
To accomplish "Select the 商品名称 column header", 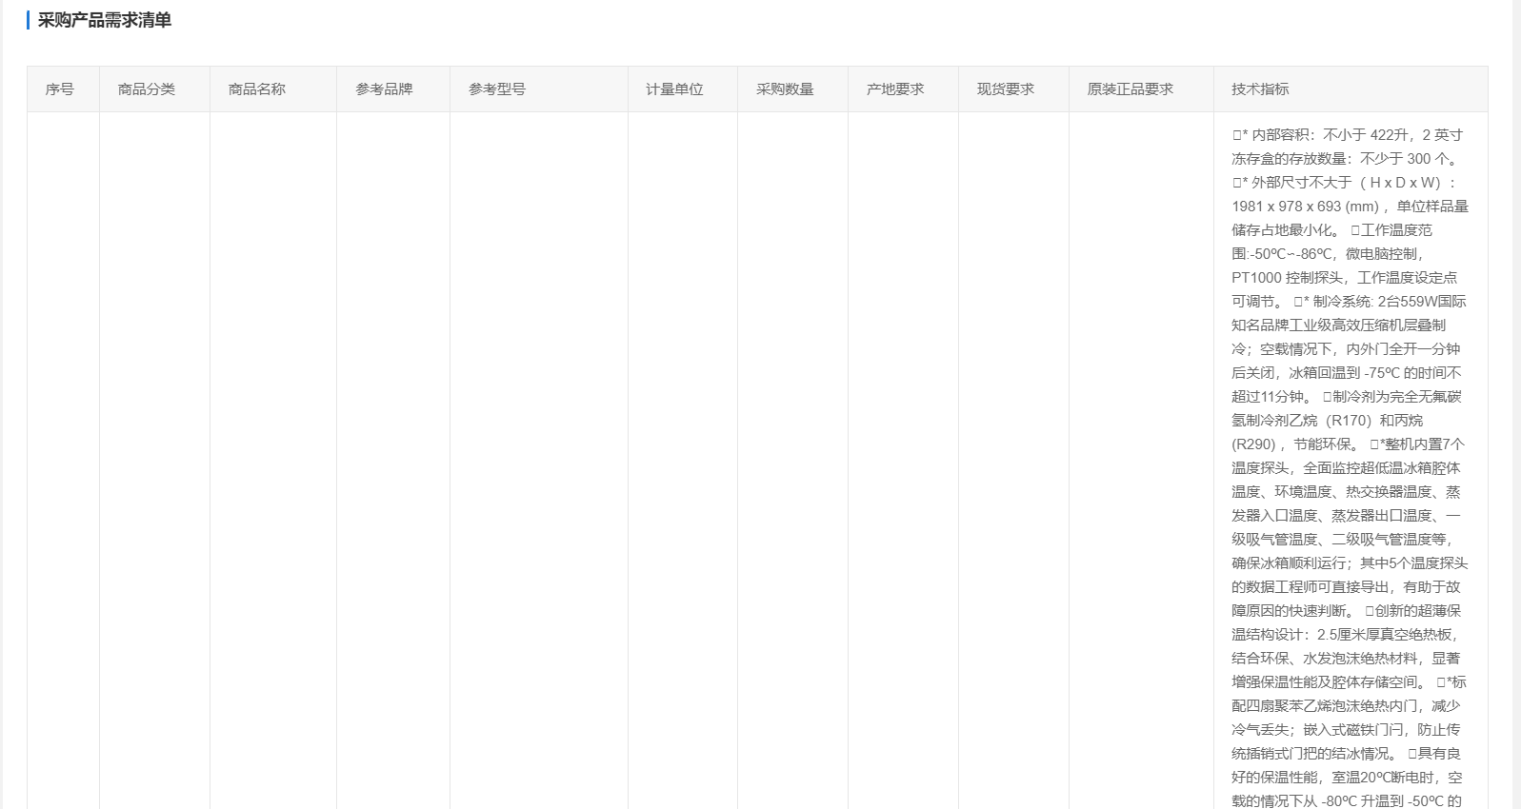I will point(257,89).
